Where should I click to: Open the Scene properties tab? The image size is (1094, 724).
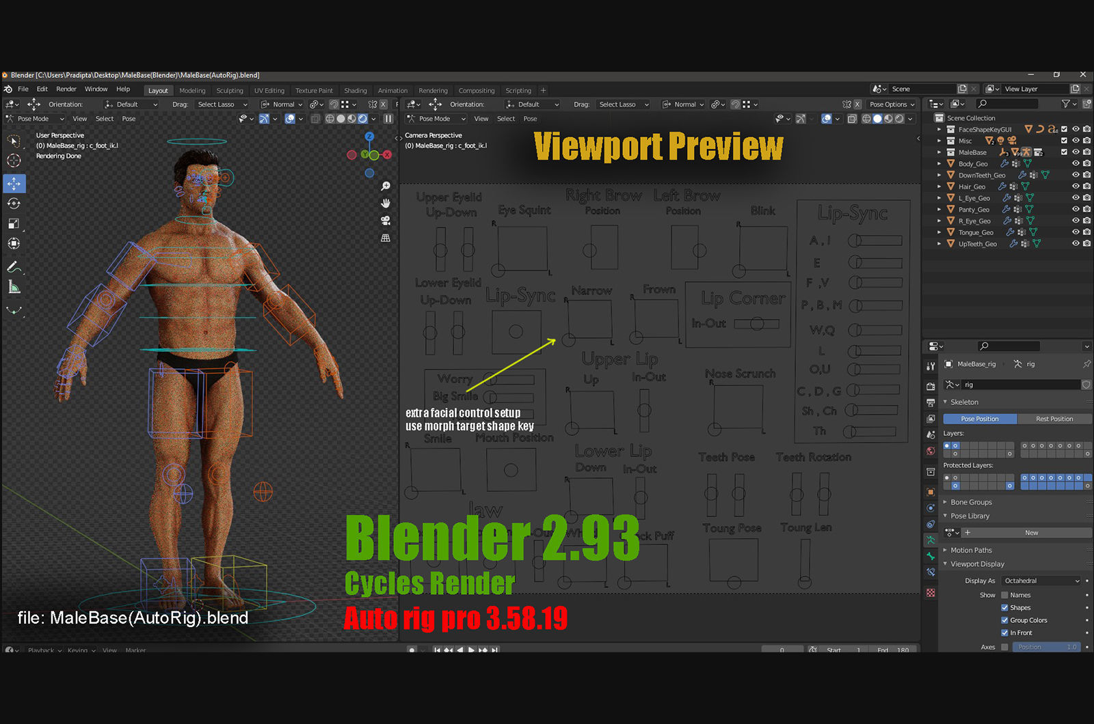[x=931, y=435]
